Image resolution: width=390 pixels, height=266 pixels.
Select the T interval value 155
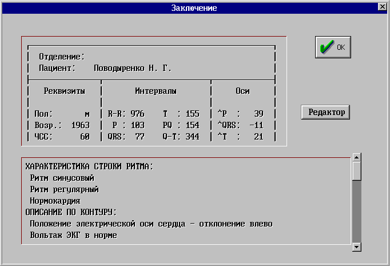(x=193, y=114)
